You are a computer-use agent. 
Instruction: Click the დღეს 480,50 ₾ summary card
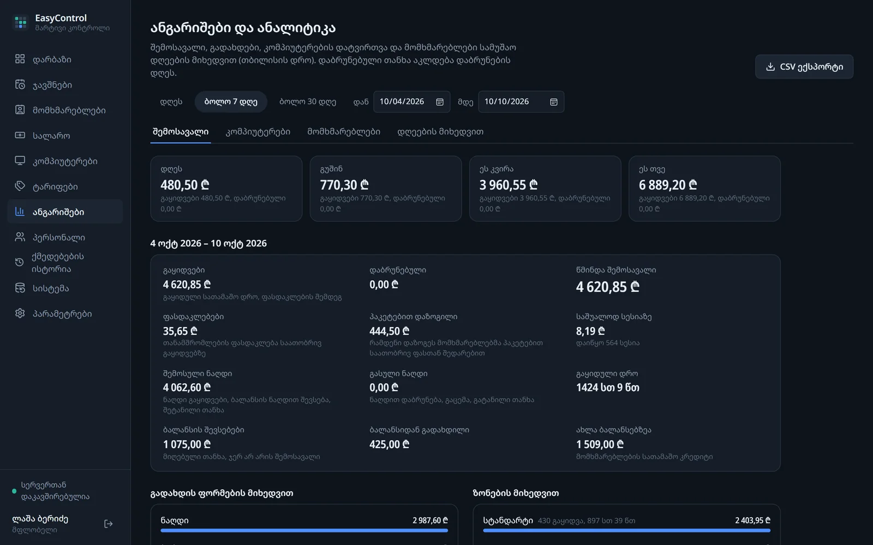coord(226,189)
